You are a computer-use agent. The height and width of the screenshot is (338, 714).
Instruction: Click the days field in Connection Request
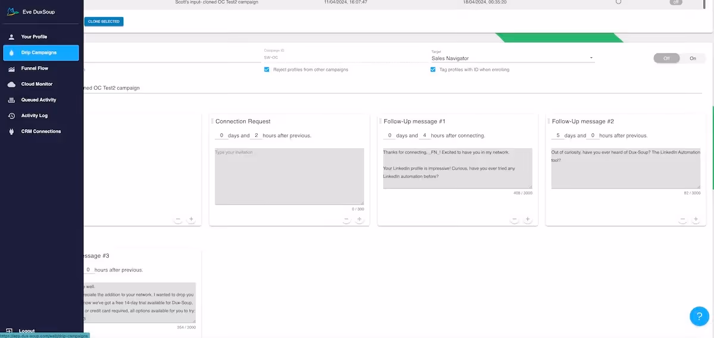click(x=221, y=136)
